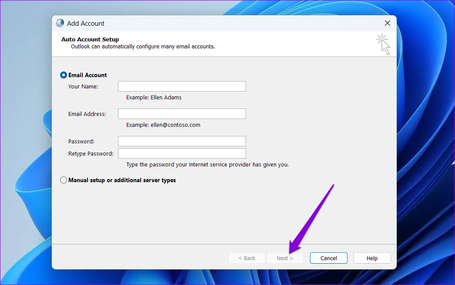Click the Outlook icon in the title bar

tap(60, 24)
